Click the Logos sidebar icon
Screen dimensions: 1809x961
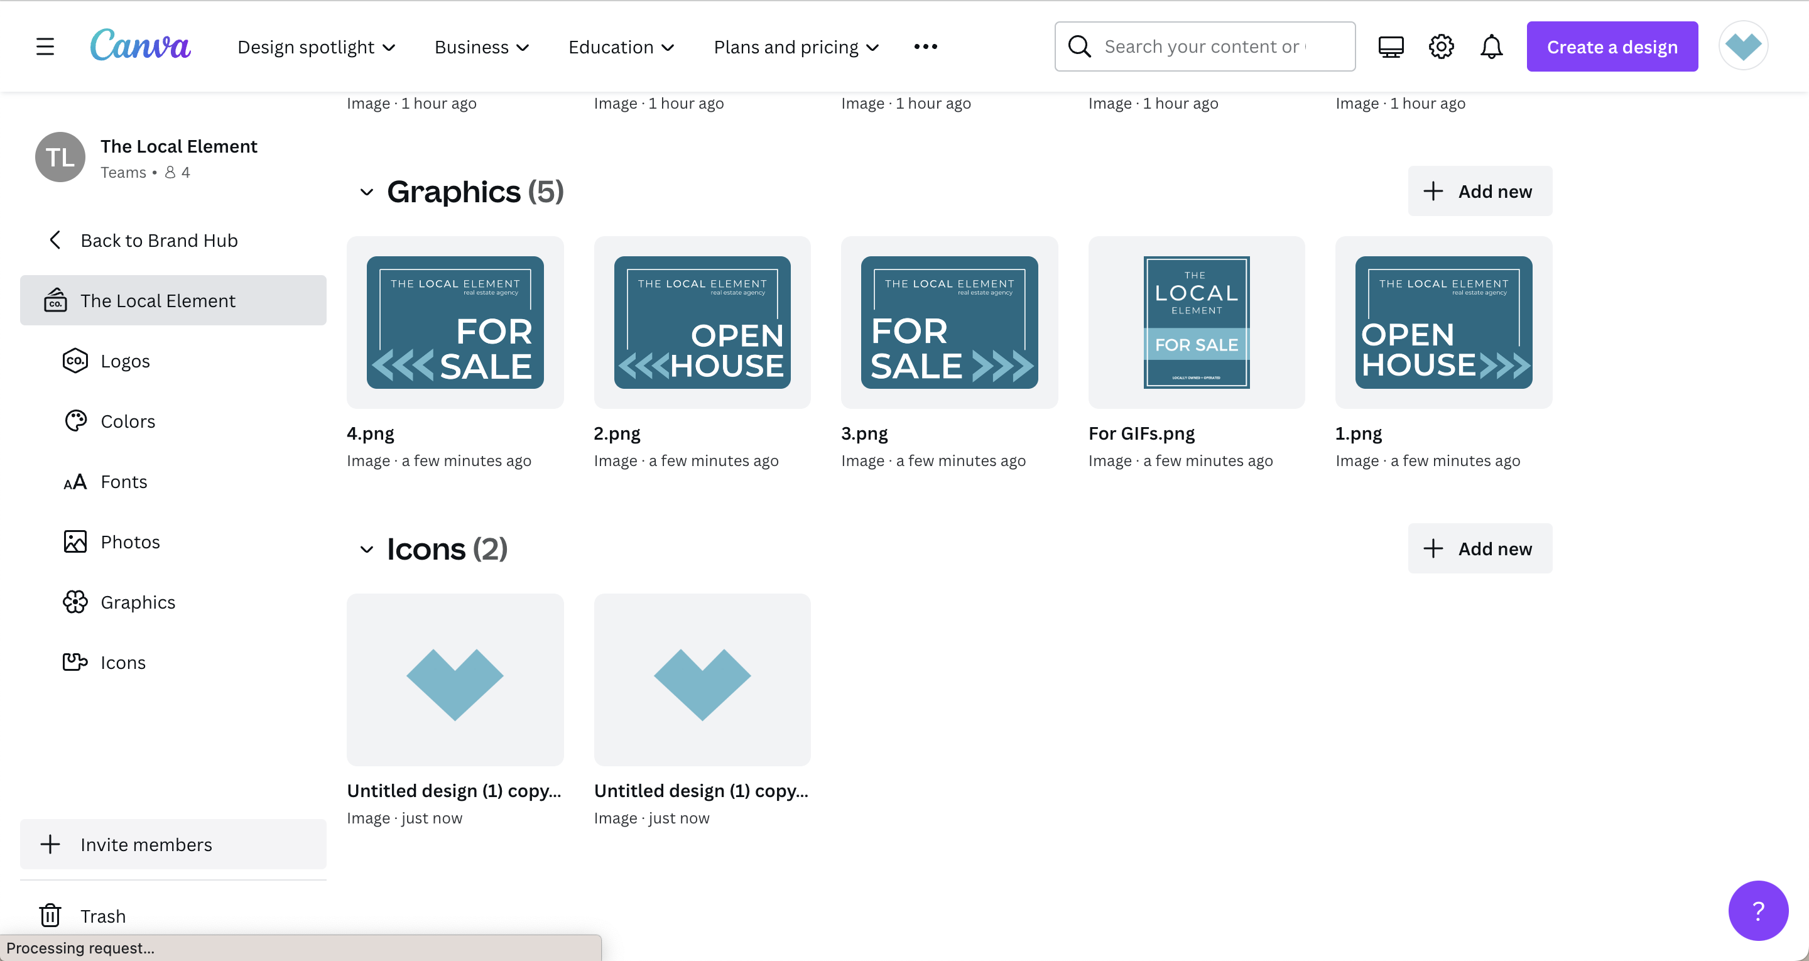(x=75, y=361)
